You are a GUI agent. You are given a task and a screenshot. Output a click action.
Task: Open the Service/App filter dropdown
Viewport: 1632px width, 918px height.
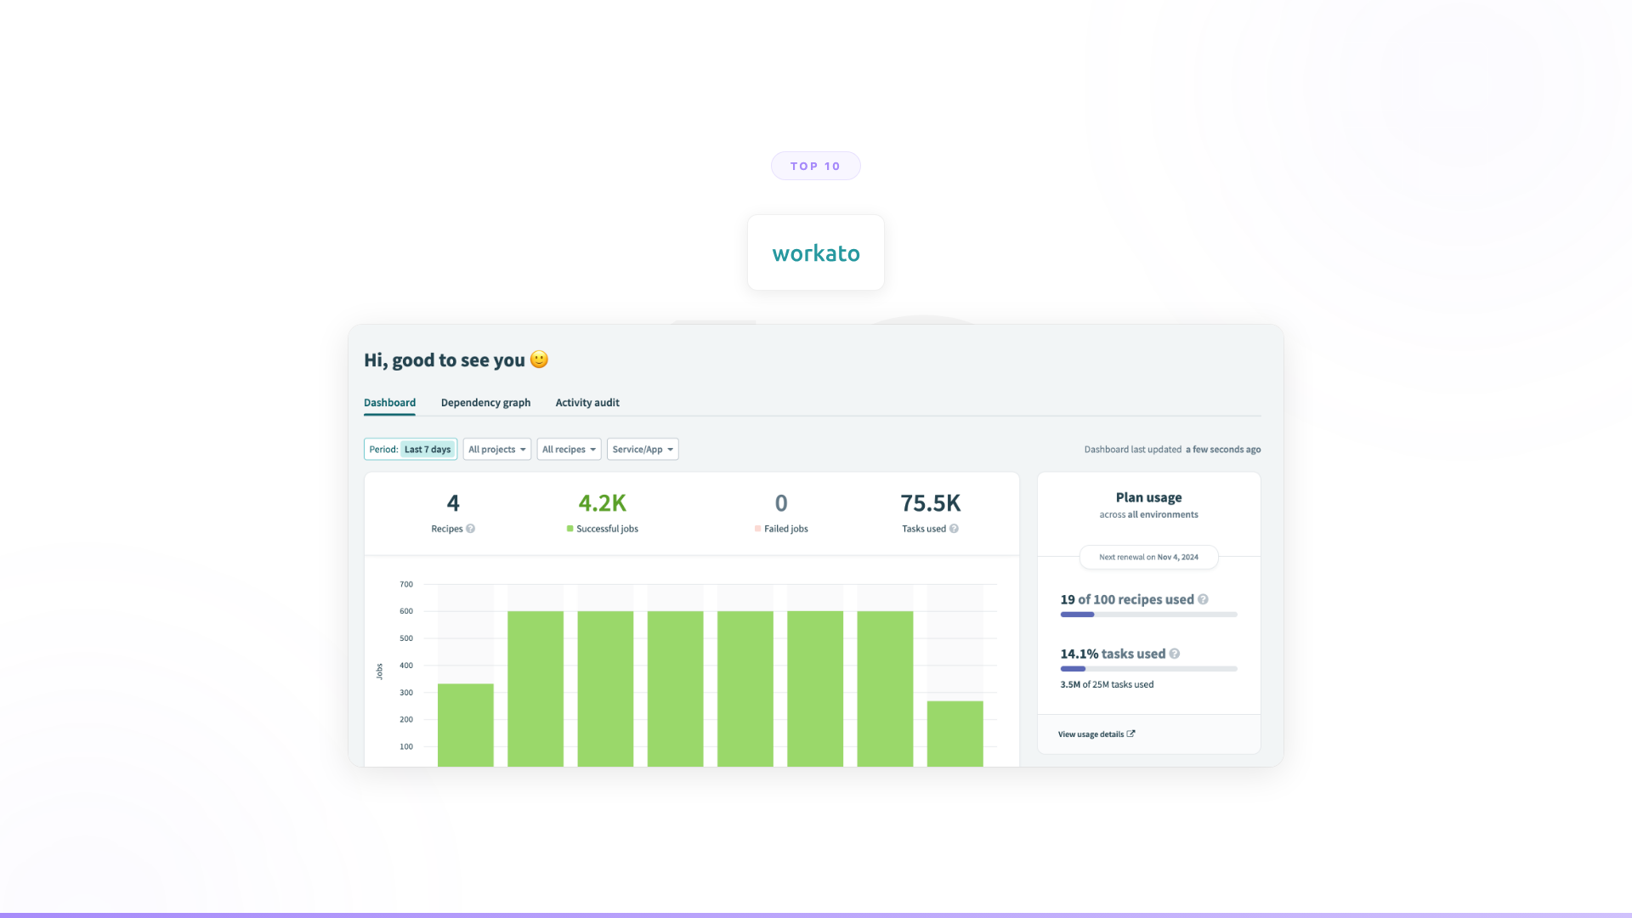[643, 450]
